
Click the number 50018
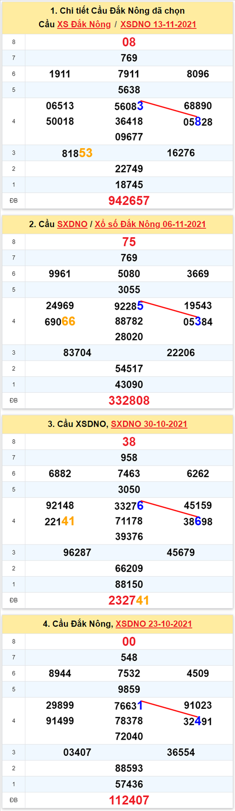pyautogui.click(x=60, y=121)
